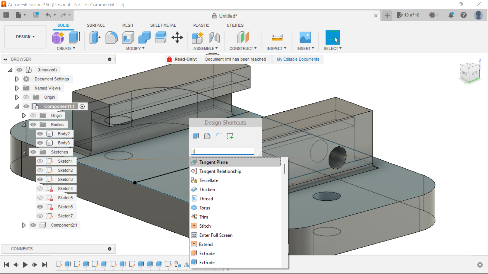Close the Untitled document tab
488x274 pixels.
tap(376, 16)
